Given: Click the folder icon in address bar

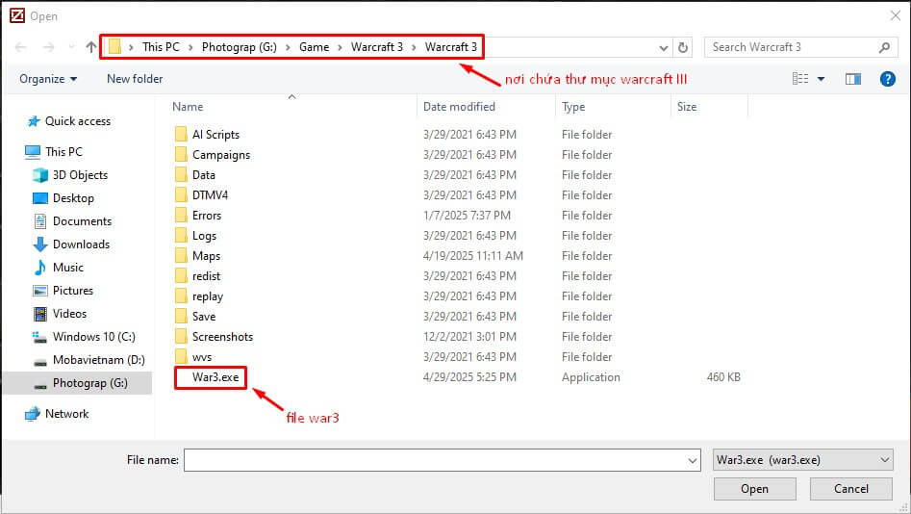Looking at the screenshot, I should tap(114, 47).
